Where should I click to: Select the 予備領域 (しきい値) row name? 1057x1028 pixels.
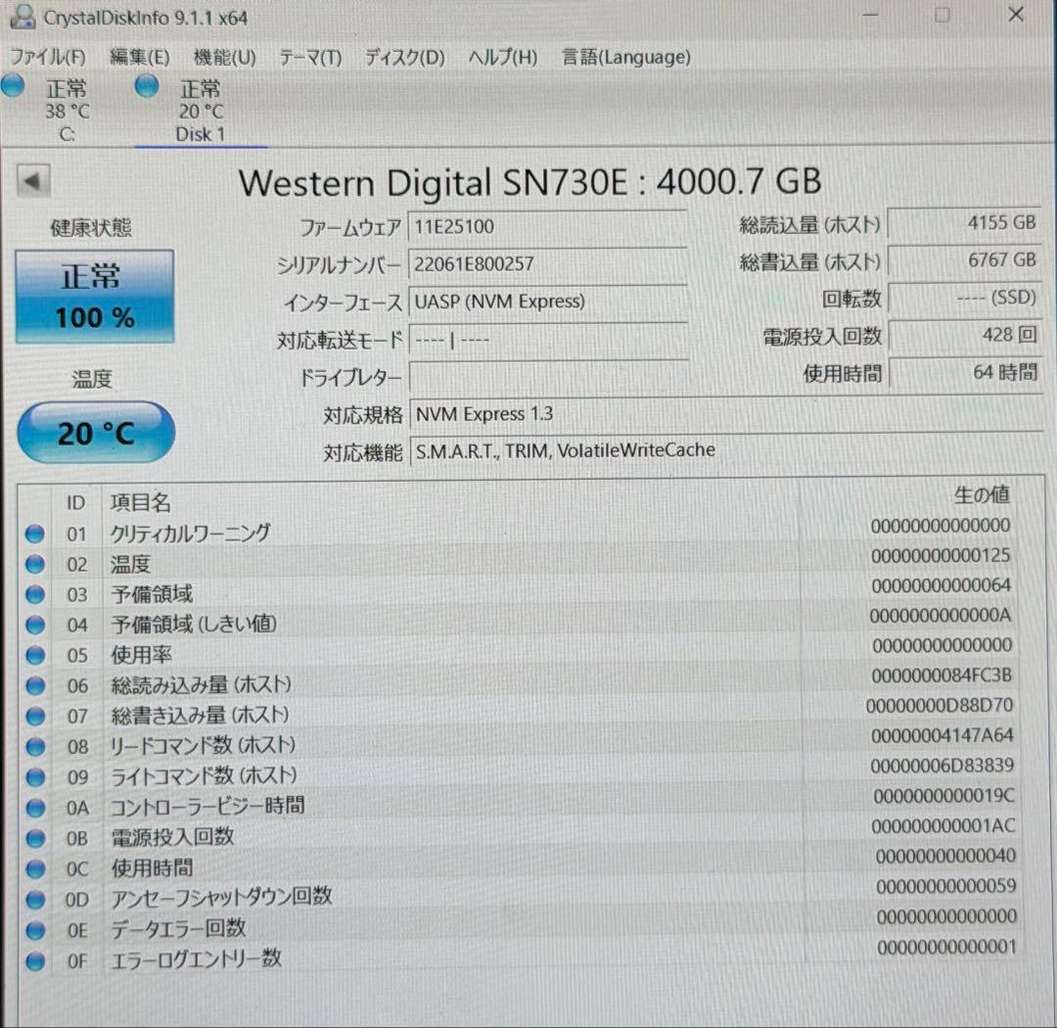click(x=194, y=624)
